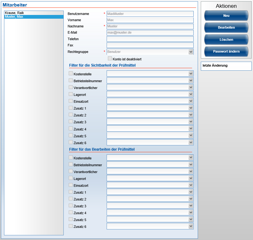Enable Zusatz 1 checkbox under Bearbeiten filter

click(71, 192)
